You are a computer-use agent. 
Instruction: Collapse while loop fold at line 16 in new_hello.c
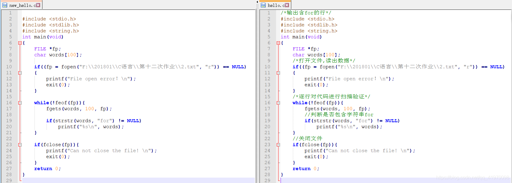tap(20, 103)
